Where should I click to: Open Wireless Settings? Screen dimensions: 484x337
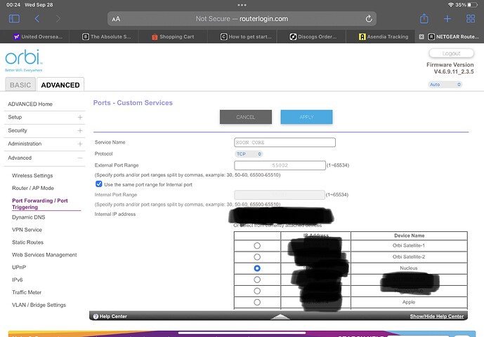(32, 175)
